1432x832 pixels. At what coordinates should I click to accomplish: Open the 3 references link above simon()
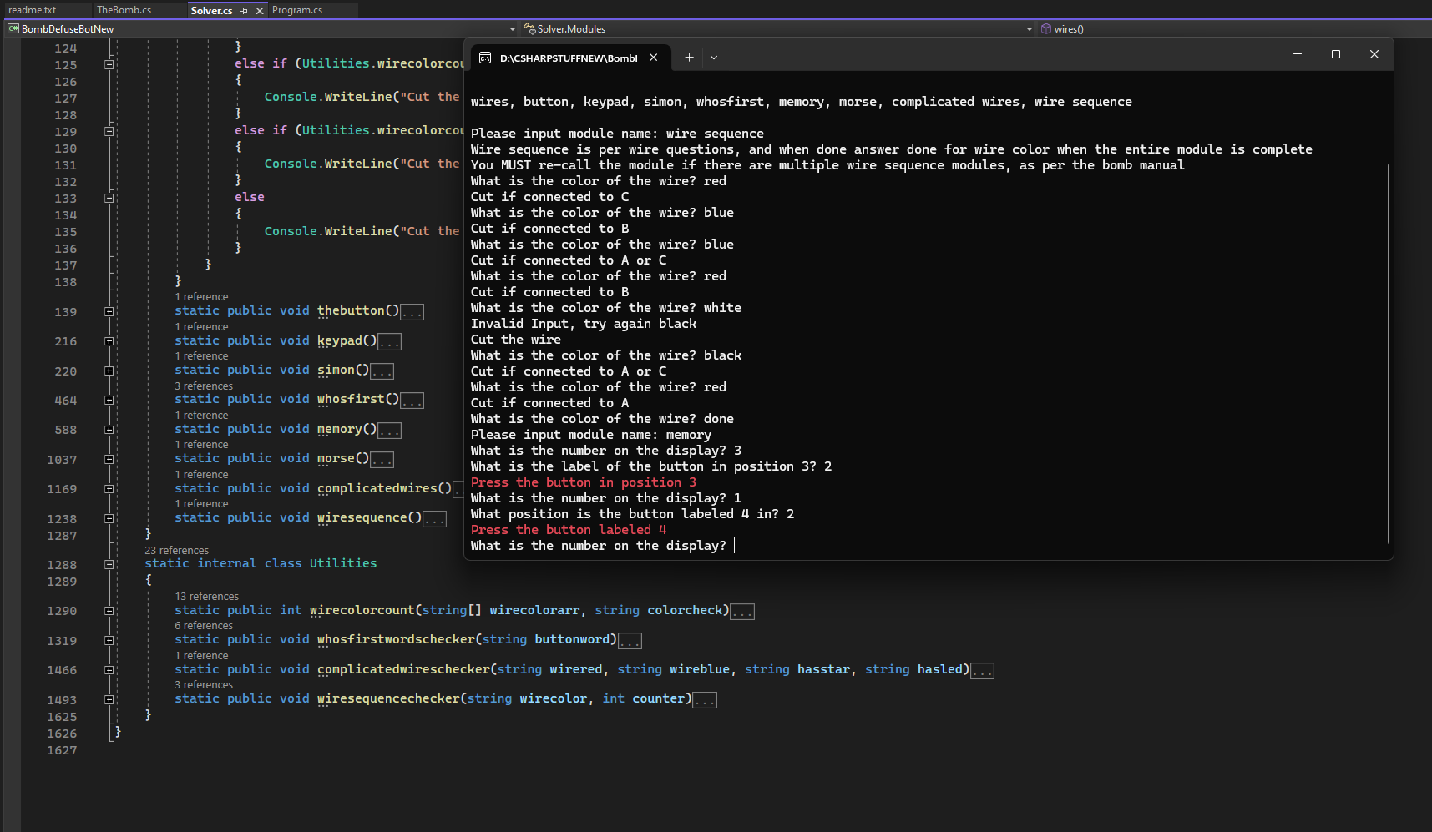point(204,386)
